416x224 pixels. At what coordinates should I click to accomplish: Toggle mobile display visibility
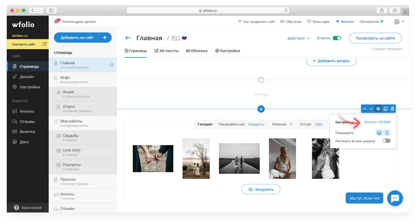click(x=387, y=133)
